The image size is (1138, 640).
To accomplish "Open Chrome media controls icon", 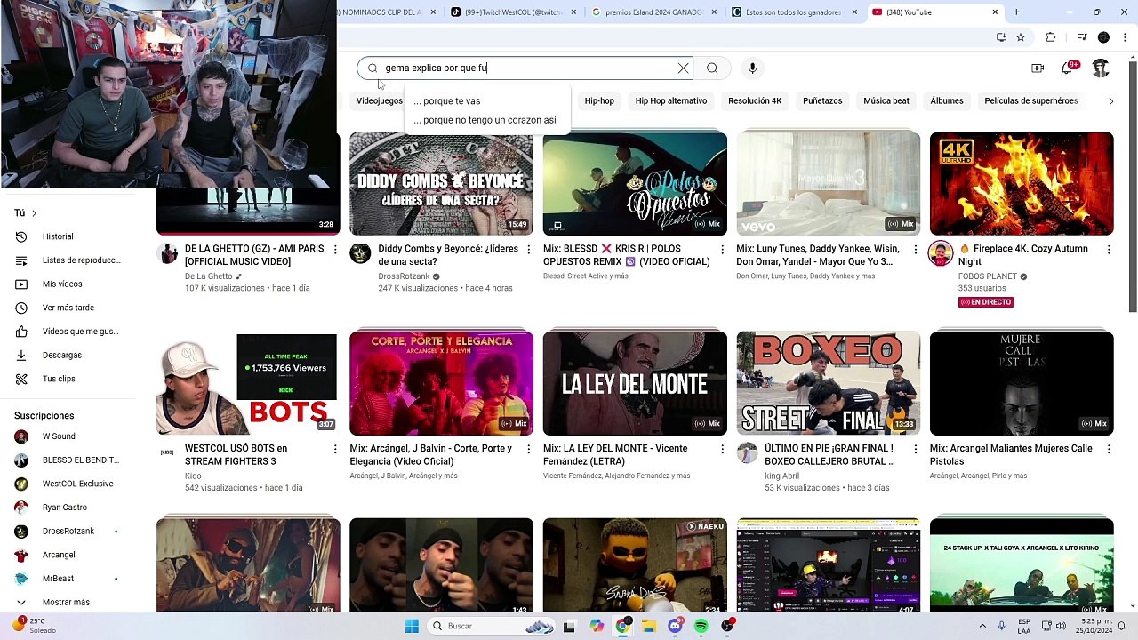I will (x=1082, y=37).
